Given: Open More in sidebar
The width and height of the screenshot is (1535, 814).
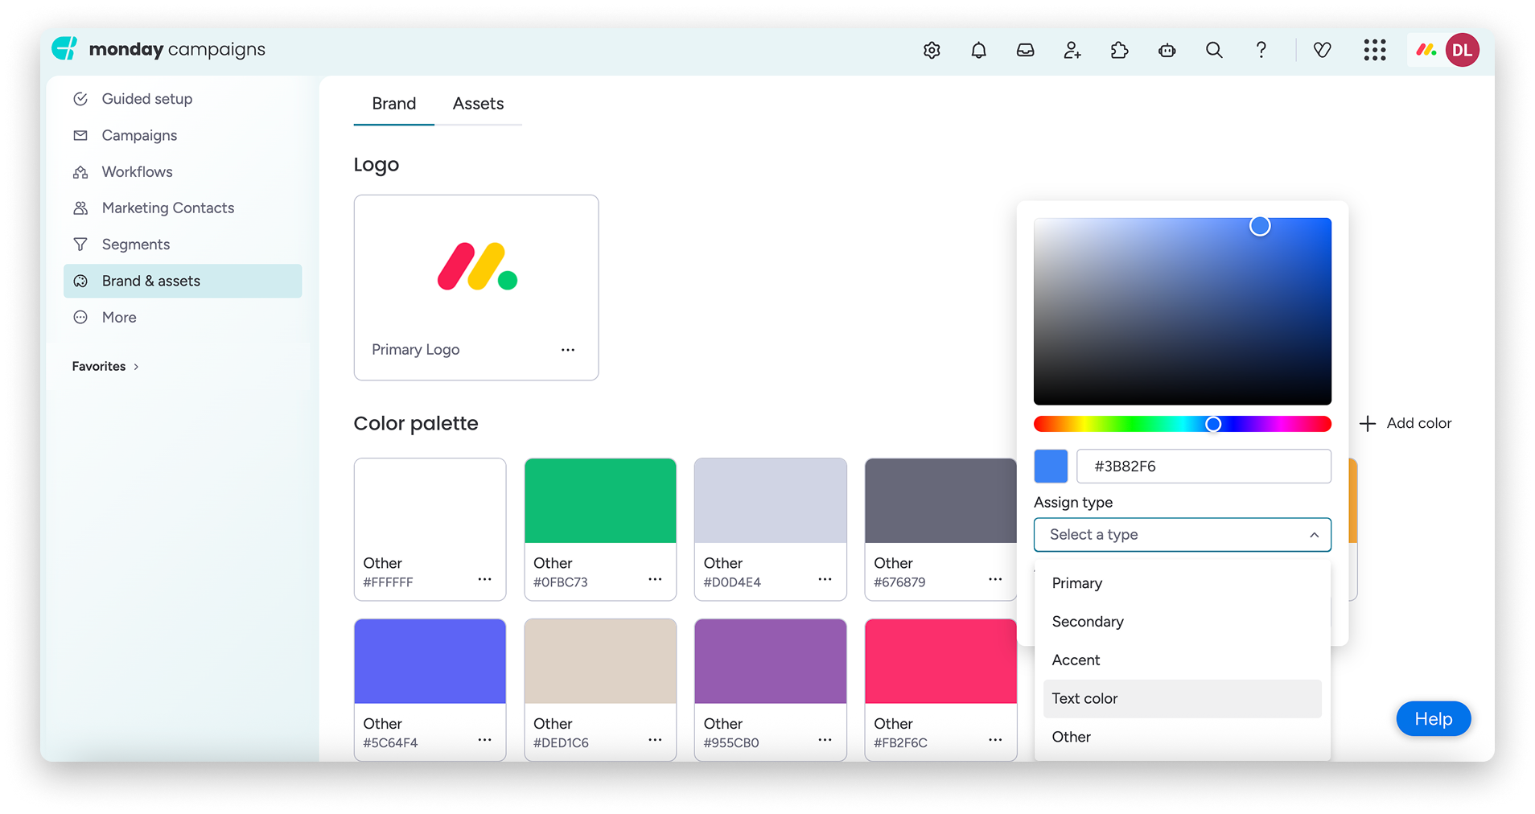Looking at the screenshot, I should pyautogui.click(x=183, y=317).
